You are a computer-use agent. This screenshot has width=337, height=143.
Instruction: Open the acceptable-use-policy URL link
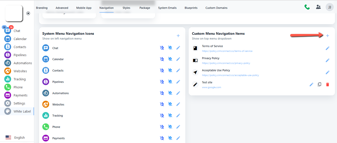pos(230,75)
